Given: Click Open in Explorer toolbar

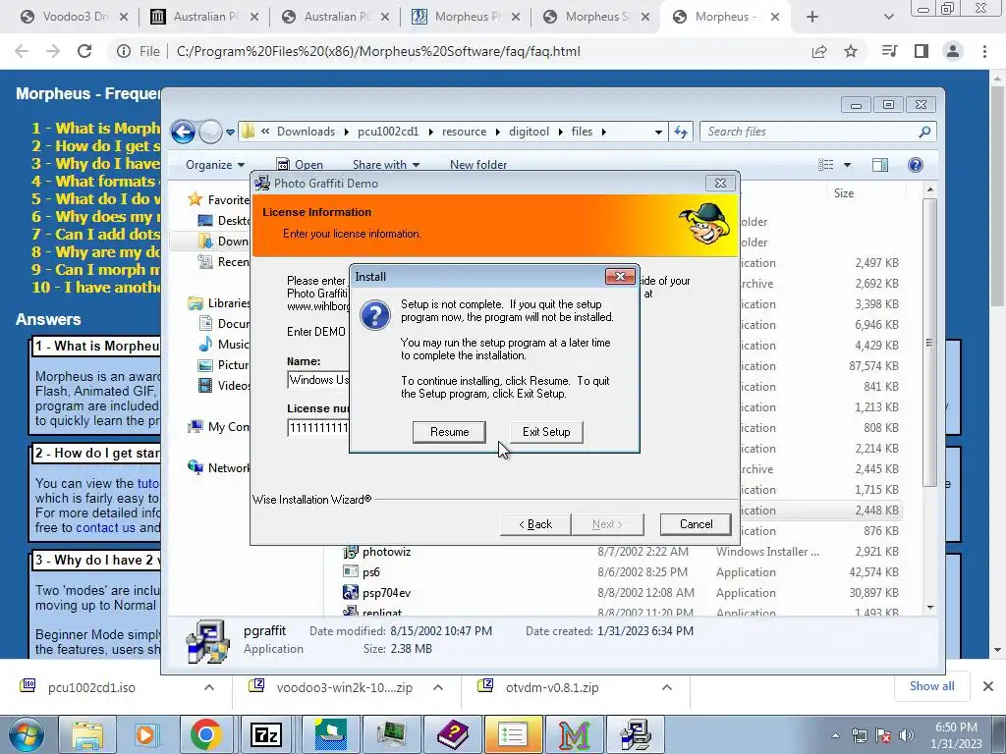Looking at the screenshot, I should [x=300, y=165].
